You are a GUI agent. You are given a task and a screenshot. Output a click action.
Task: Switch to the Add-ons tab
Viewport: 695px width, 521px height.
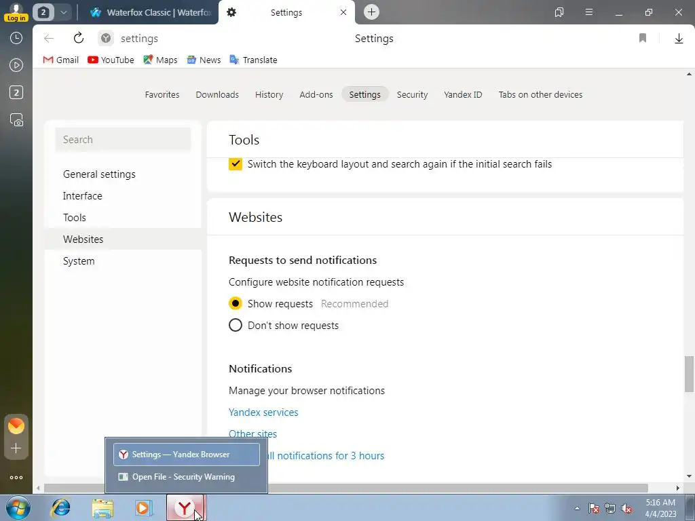point(316,94)
